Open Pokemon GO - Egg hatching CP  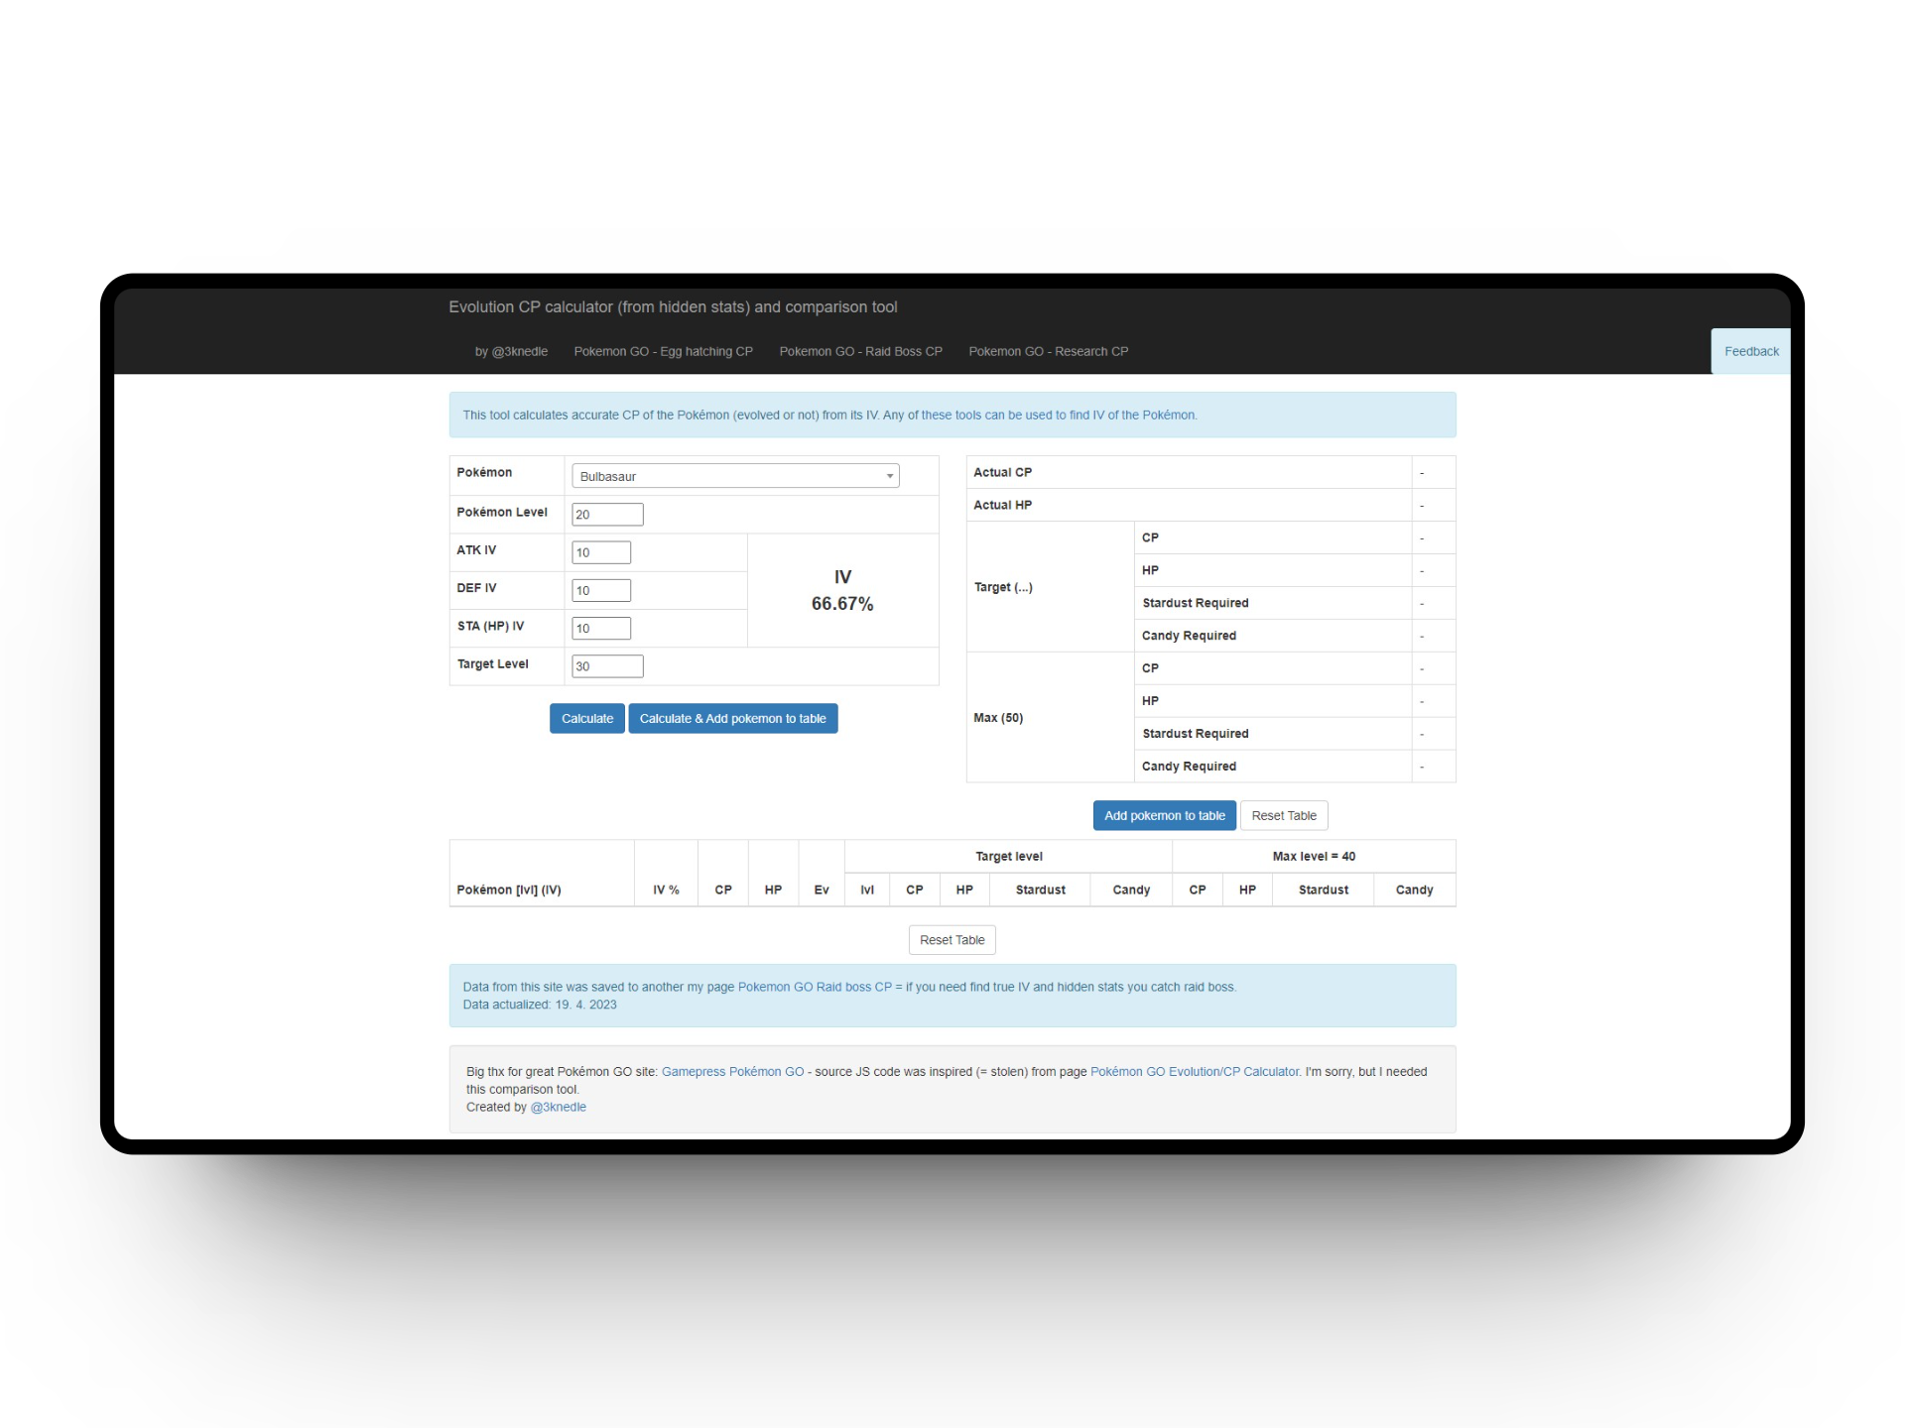[x=663, y=351]
